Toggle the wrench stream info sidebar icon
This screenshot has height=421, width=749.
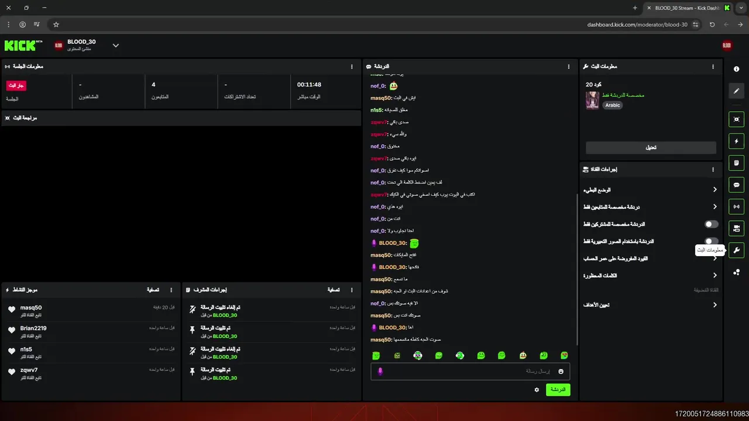pos(736,250)
